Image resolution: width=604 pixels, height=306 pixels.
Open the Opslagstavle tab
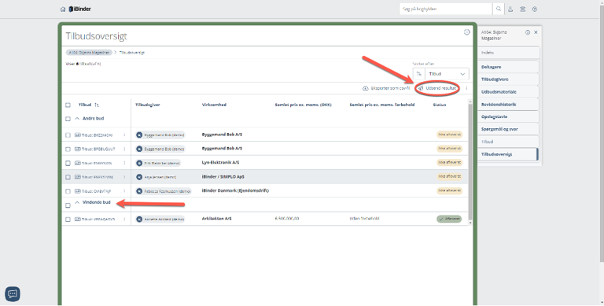pos(508,116)
